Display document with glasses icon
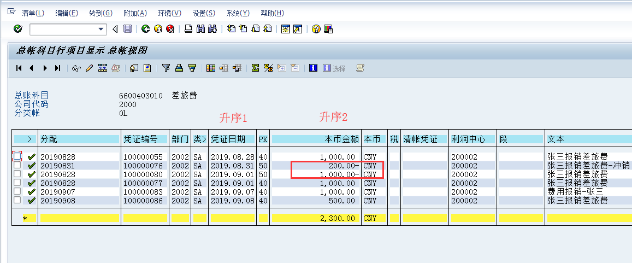This screenshot has width=632, height=263. click(76, 68)
